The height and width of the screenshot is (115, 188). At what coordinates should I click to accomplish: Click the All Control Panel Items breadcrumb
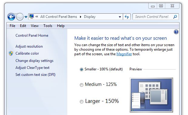point(59,17)
